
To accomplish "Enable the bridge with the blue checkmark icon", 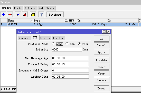I will (18, 15).
